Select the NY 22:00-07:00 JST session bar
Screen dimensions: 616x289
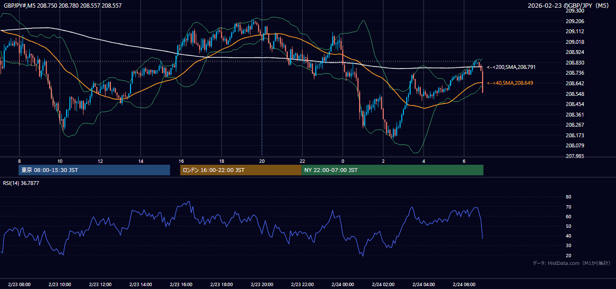[x=392, y=170]
